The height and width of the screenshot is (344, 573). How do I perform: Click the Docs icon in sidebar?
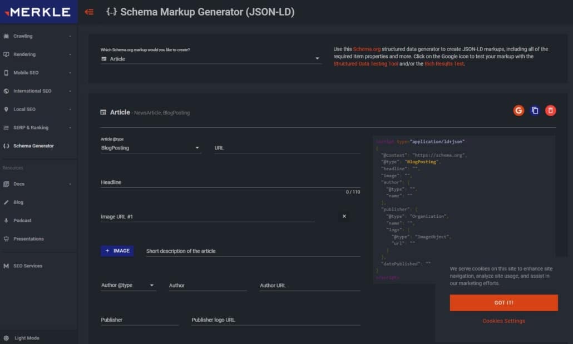(6, 184)
